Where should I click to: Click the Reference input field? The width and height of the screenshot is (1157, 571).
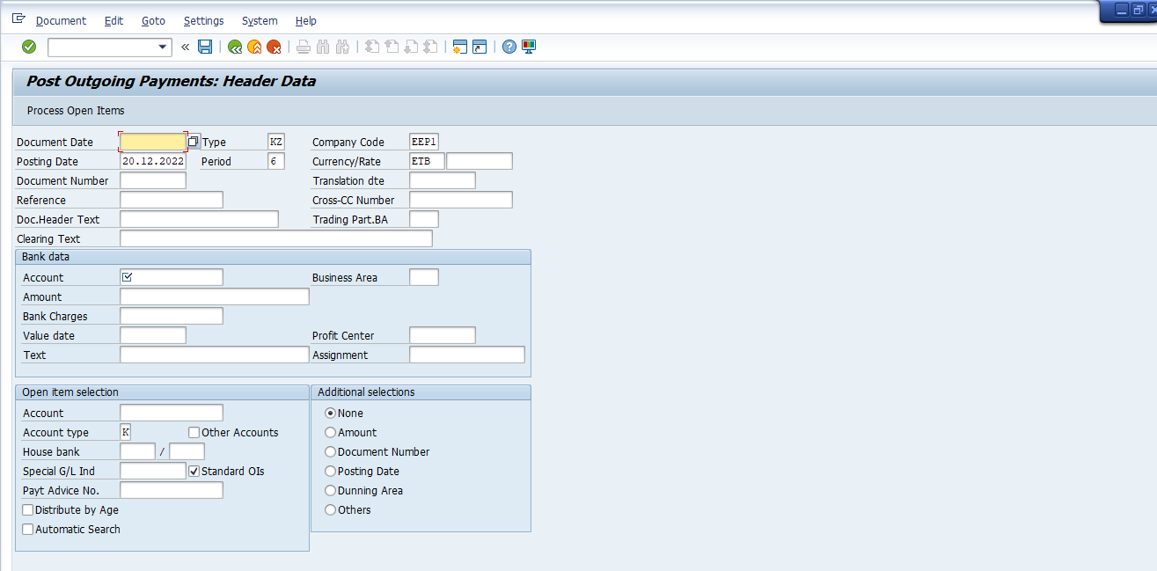point(172,200)
